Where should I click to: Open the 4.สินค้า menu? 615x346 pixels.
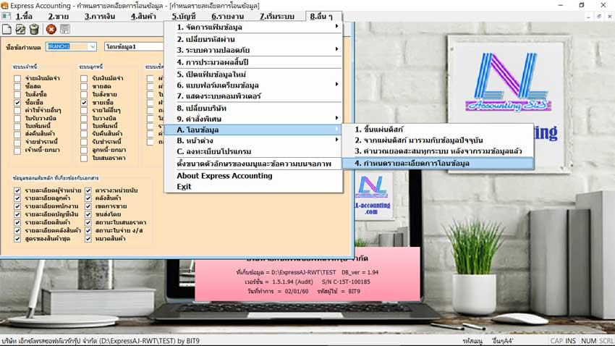click(x=143, y=17)
